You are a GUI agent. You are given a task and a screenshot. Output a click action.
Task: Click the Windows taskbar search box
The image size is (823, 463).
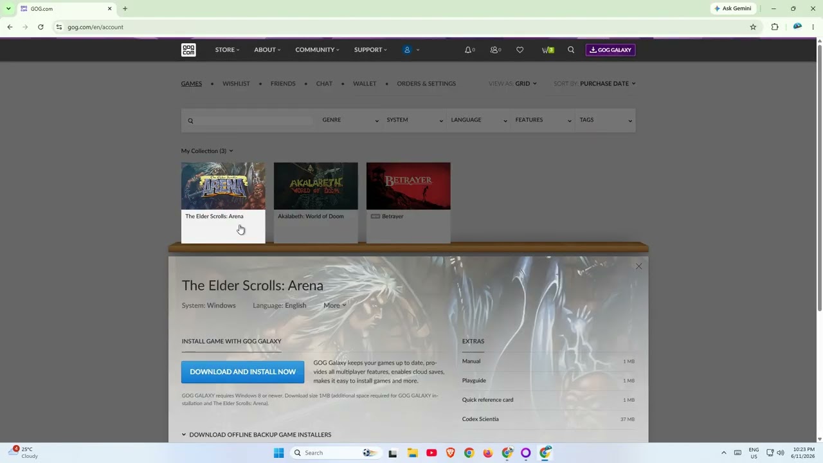pos(334,453)
